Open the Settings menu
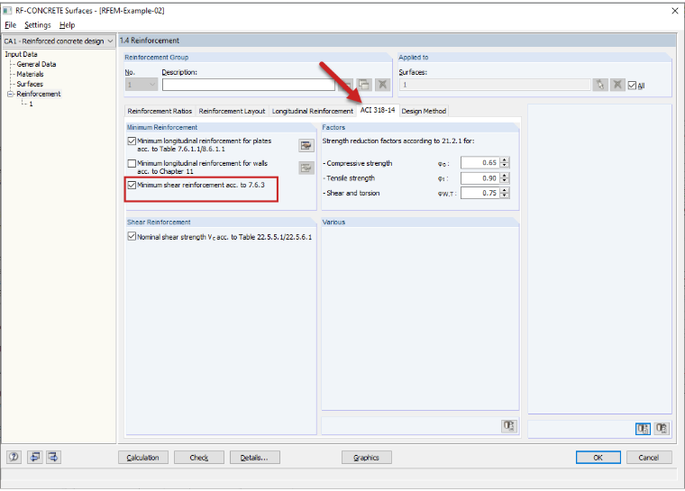Viewport: 685px width, 491px height. (x=38, y=25)
